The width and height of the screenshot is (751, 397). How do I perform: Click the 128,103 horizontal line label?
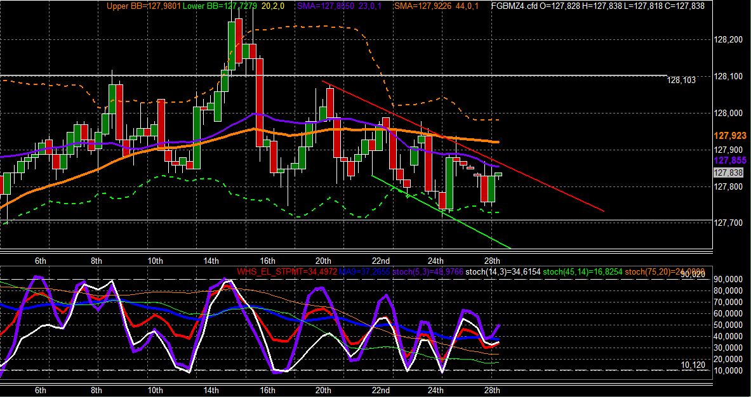pyautogui.click(x=682, y=81)
